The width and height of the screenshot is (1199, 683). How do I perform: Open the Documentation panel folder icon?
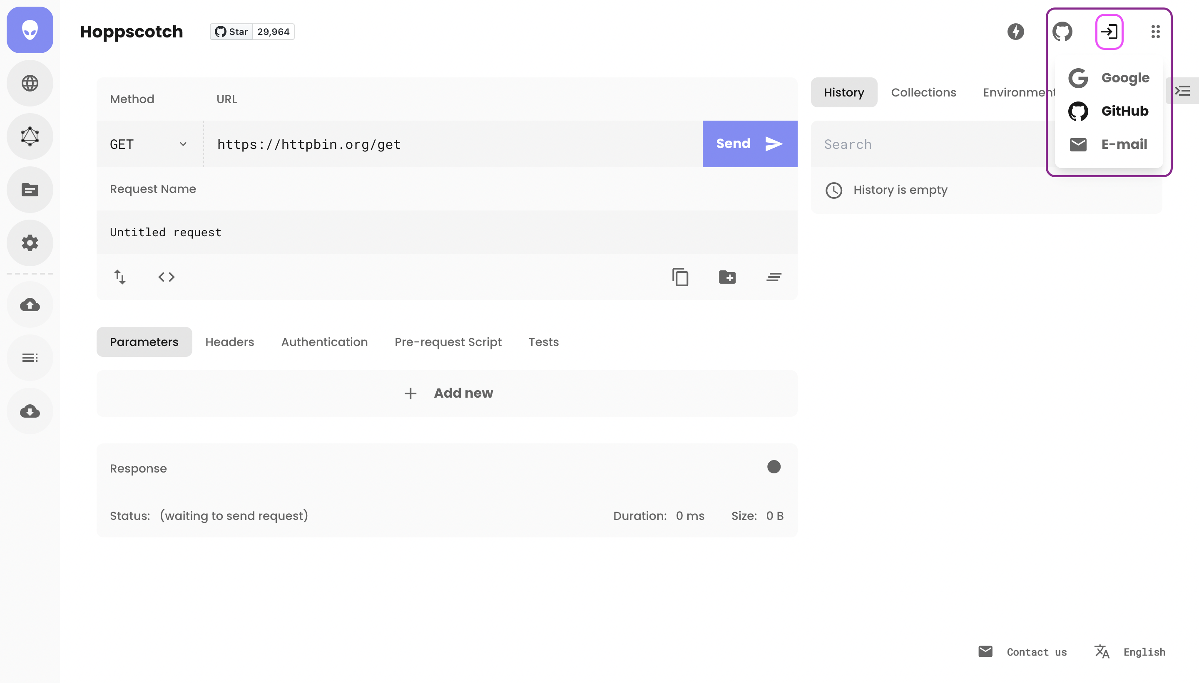(30, 190)
